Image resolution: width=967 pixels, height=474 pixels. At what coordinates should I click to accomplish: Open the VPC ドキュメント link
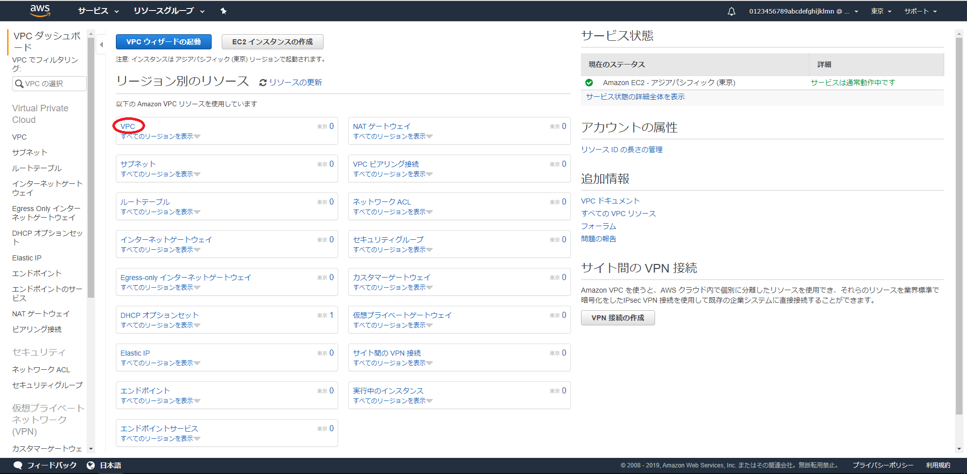[610, 200]
